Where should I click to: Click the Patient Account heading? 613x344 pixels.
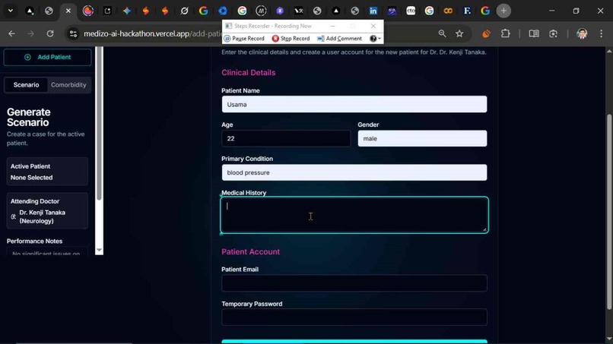pos(250,252)
